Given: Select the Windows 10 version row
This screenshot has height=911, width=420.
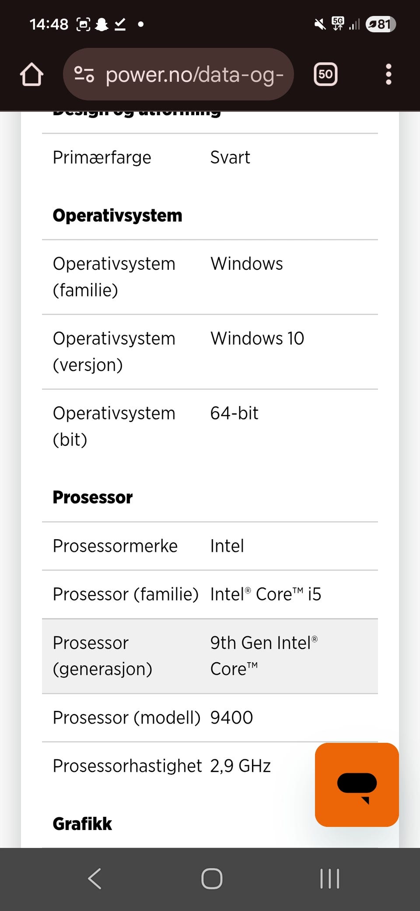Looking at the screenshot, I should tap(210, 351).
